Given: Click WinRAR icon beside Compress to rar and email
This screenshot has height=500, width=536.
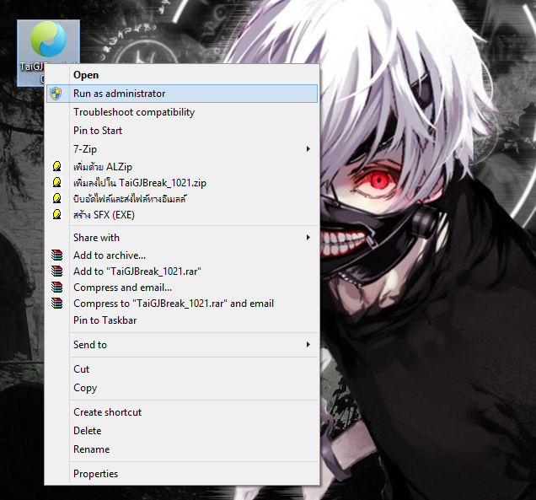Looking at the screenshot, I should point(57,304).
